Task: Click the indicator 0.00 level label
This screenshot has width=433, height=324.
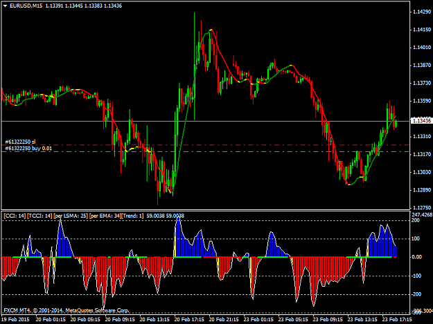Action: [x=416, y=257]
